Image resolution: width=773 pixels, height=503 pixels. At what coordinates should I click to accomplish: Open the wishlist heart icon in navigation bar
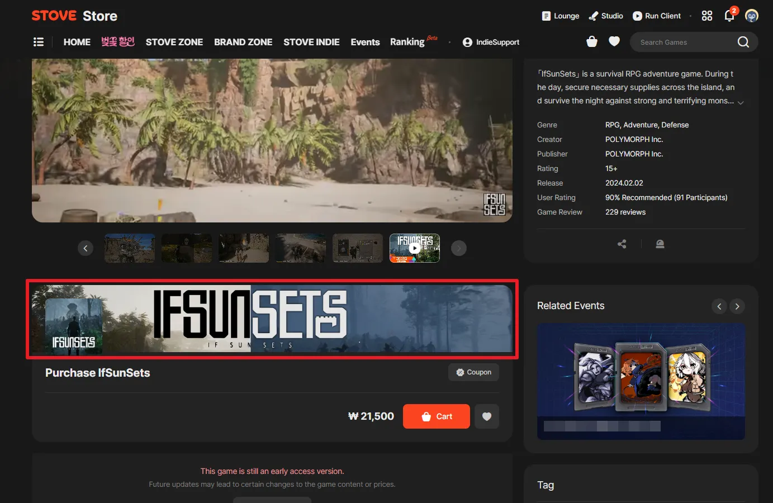[x=614, y=41]
